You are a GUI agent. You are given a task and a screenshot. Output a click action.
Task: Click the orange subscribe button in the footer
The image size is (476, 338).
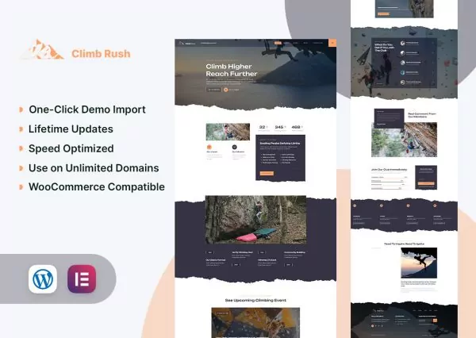click(435, 321)
